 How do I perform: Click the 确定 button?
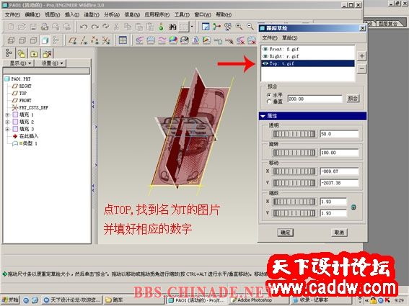pyautogui.click(x=285, y=233)
